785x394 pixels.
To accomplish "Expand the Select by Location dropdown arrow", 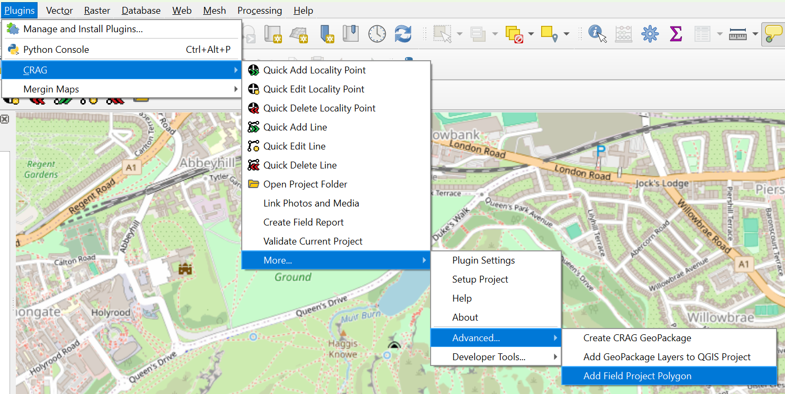I will (x=566, y=34).
